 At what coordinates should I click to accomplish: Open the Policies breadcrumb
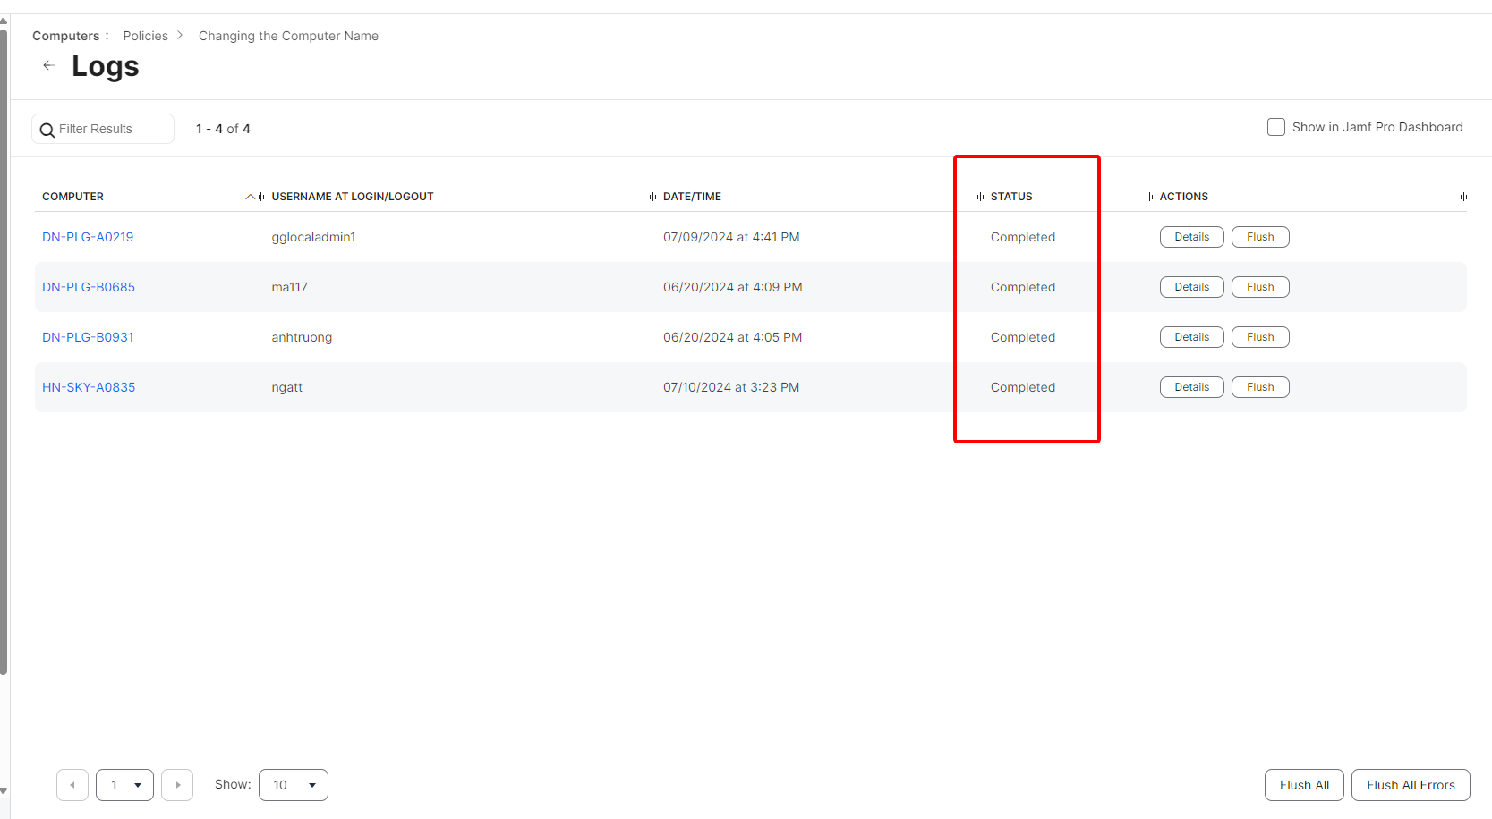[x=145, y=36]
